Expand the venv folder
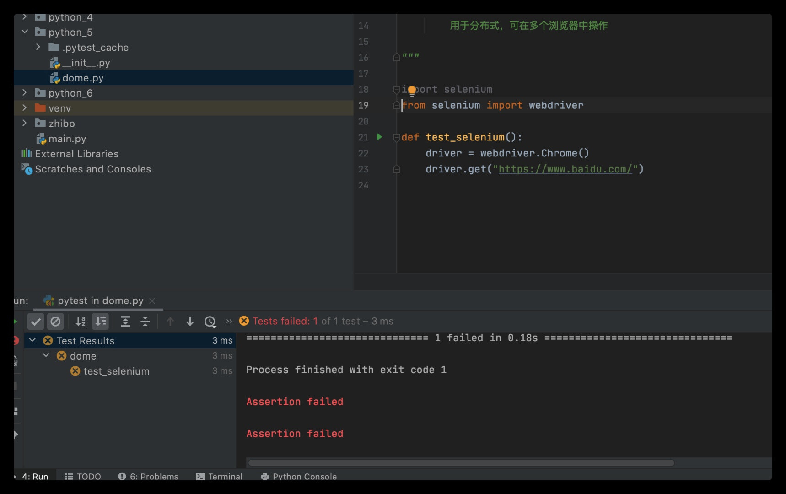This screenshot has width=786, height=494. click(25, 108)
